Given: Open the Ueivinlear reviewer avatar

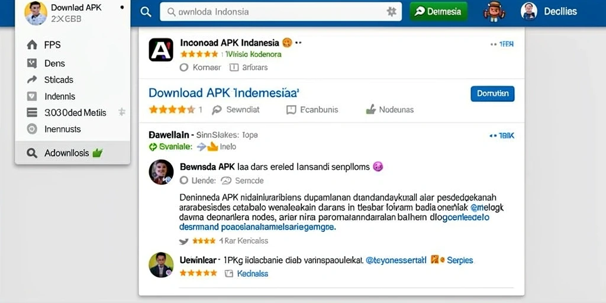Looking at the screenshot, I should [x=161, y=265].
